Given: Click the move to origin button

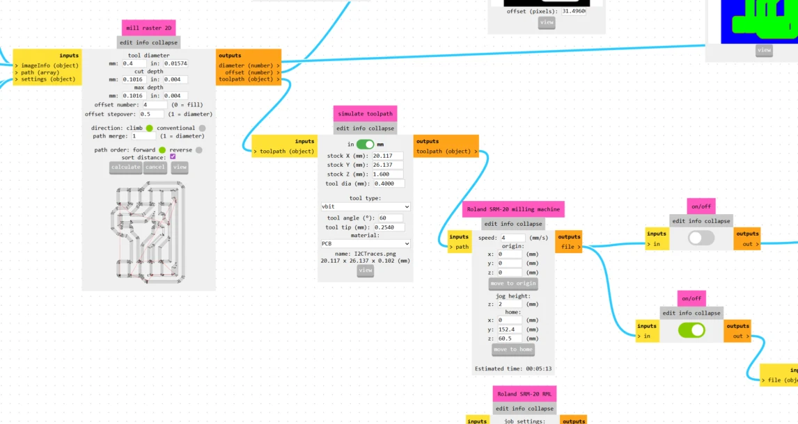Looking at the screenshot, I should click(x=513, y=284).
